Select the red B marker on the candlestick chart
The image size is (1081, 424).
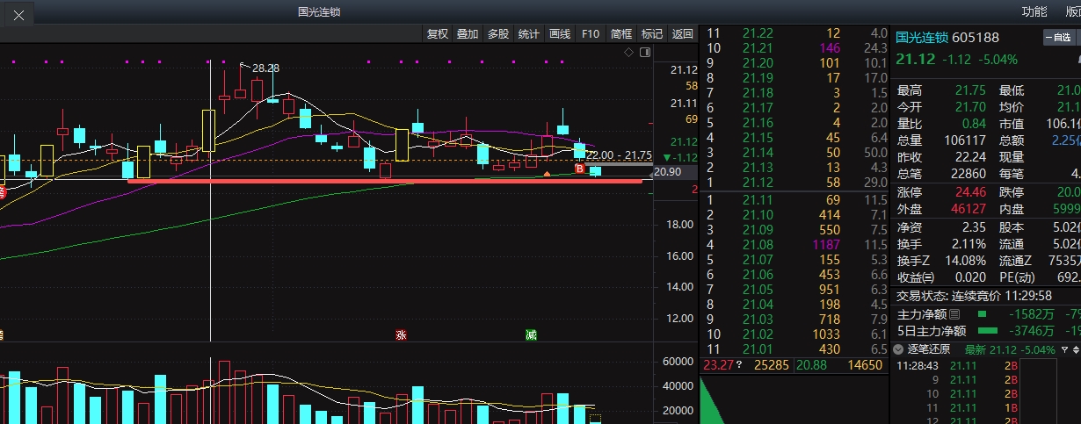pos(579,169)
